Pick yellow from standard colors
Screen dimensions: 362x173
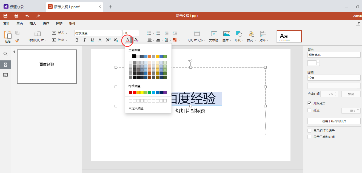tap(142, 92)
